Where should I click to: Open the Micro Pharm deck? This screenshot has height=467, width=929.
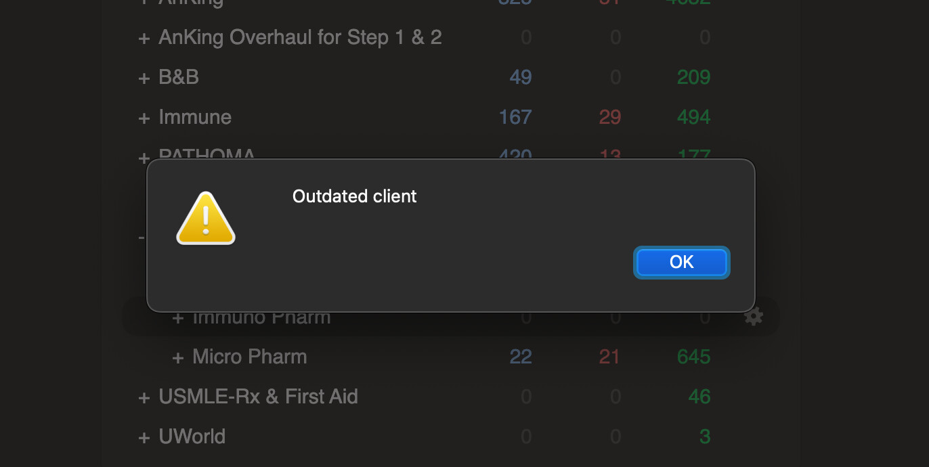pos(250,357)
